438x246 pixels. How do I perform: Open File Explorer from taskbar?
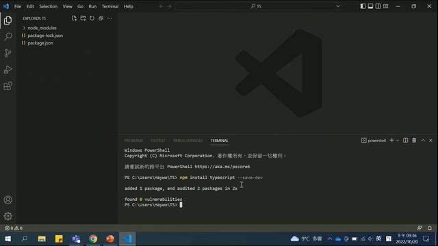pyautogui.click(x=42, y=238)
